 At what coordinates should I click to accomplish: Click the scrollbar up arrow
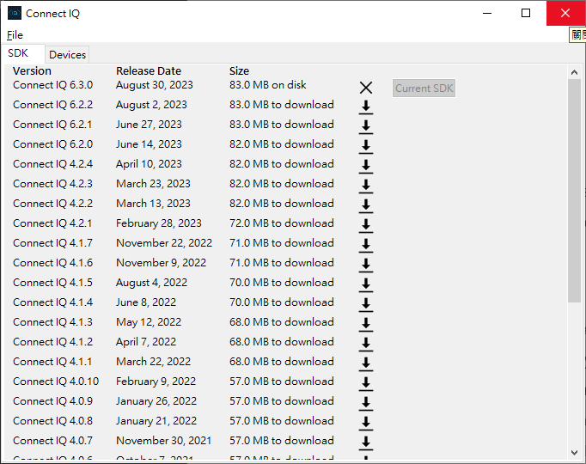coord(575,72)
